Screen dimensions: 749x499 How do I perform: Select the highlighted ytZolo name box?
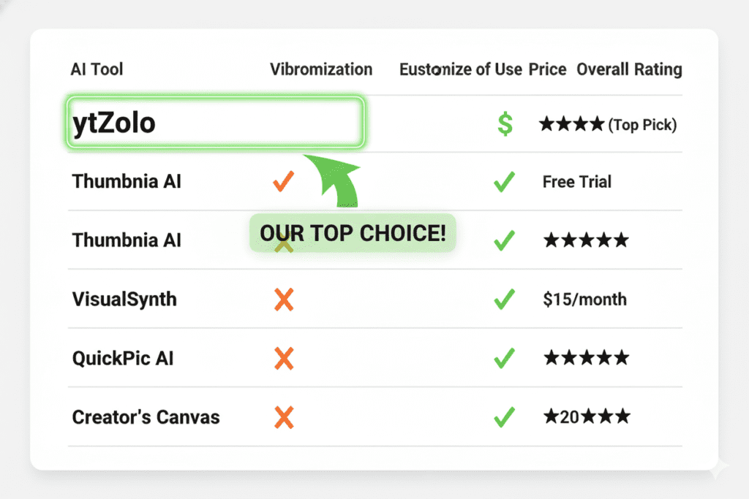(x=216, y=123)
